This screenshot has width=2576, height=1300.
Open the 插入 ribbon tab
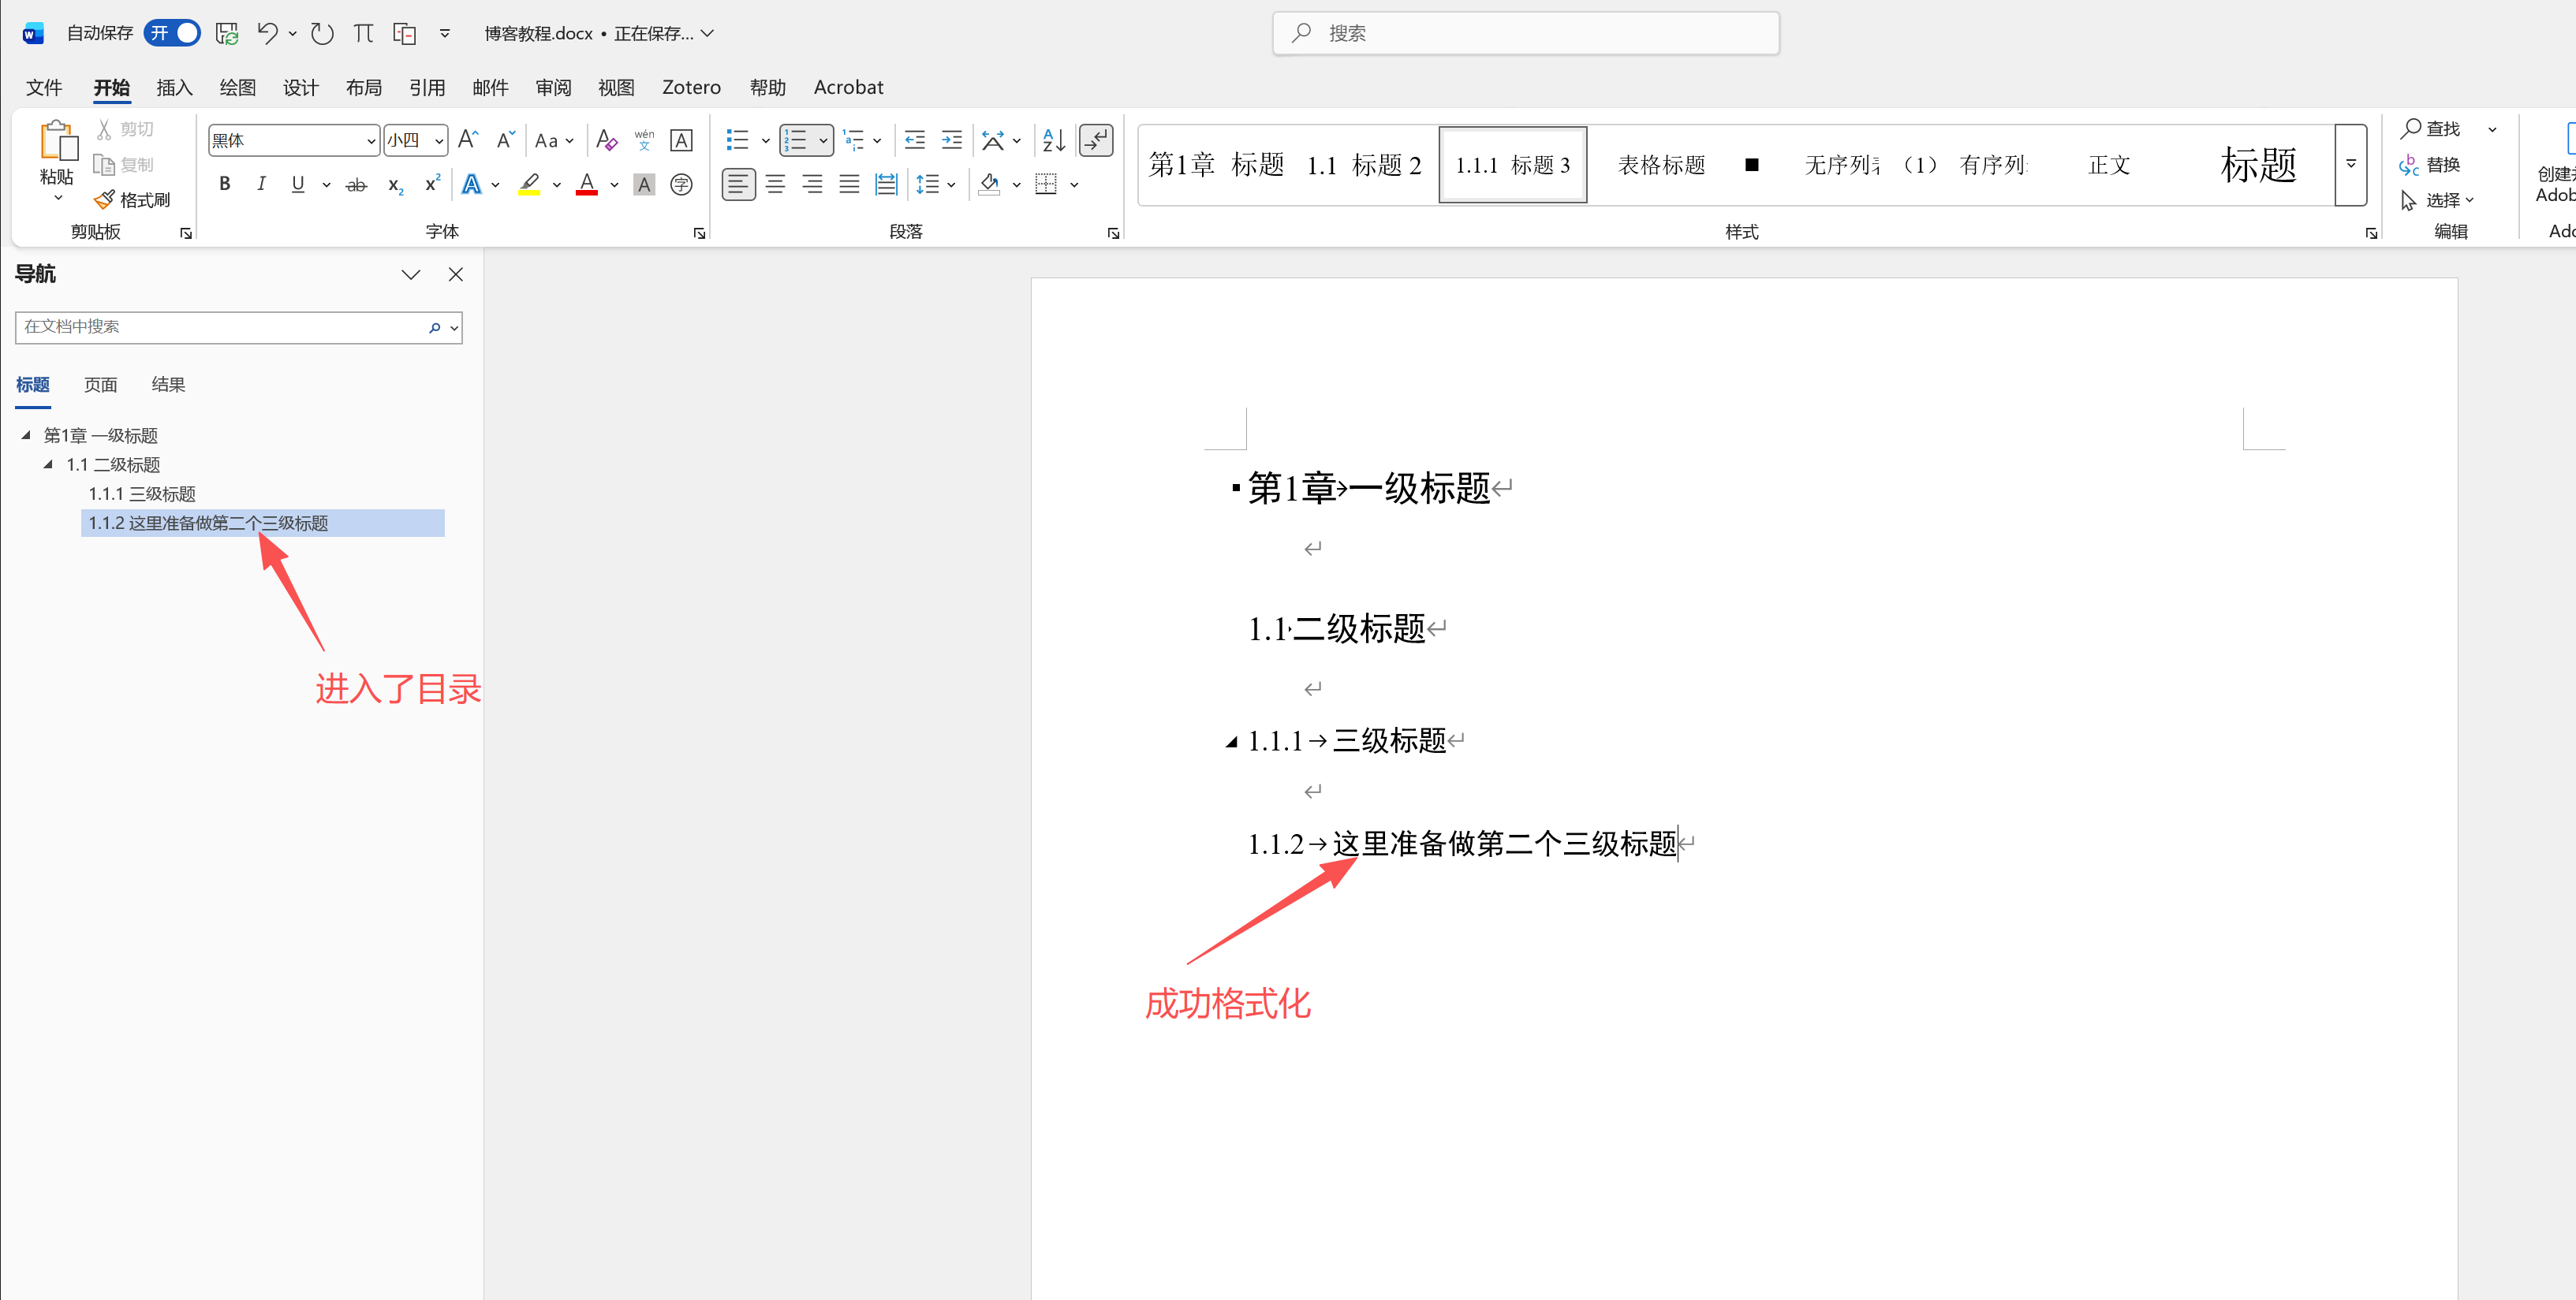click(x=174, y=87)
